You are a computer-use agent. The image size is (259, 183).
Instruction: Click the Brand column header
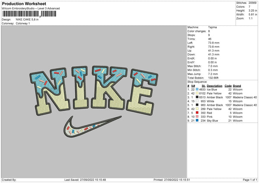pyautogui.click(x=237, y=86)
